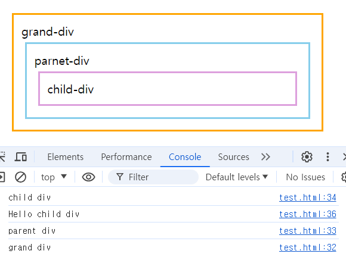Select the 'parent div' console log message

pyautogui.click(x=32, y=231)
